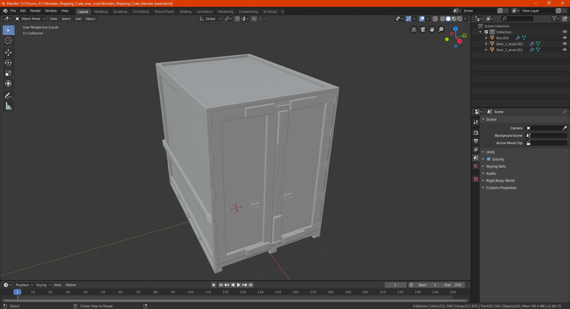Switch to wireframe viewport shading

click(443, 19)
